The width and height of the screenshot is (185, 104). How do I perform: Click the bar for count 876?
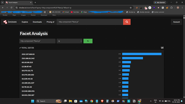(x=142, y=54)
